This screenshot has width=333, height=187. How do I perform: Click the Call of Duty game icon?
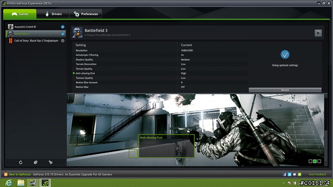pyautogui.click(x=10, y=41)
